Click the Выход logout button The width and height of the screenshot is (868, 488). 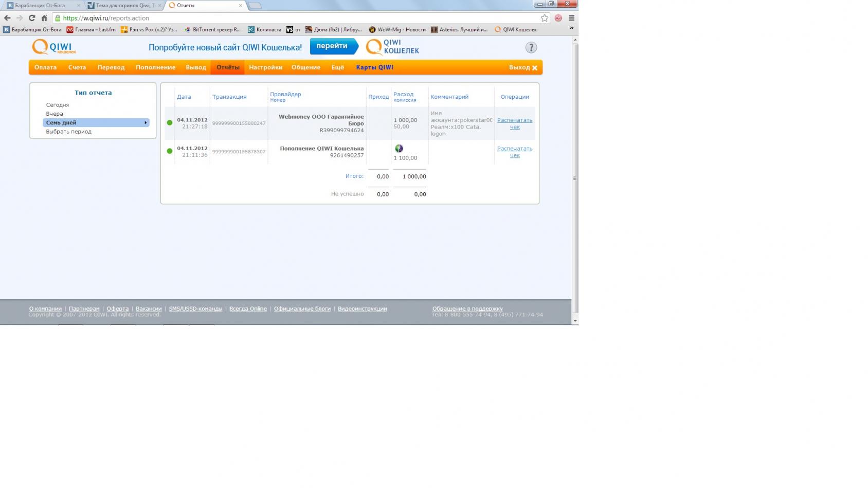523,67
